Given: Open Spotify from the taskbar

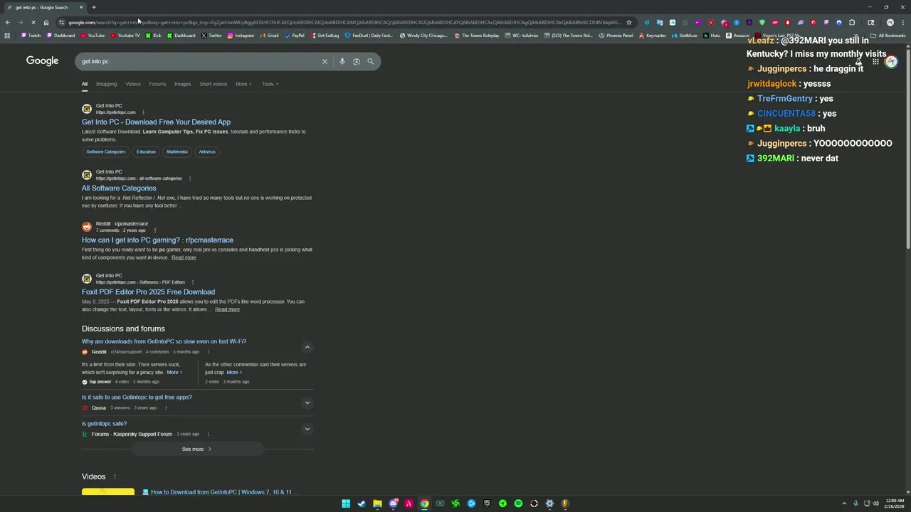Looking at the screenshot, I should (518, 503).
